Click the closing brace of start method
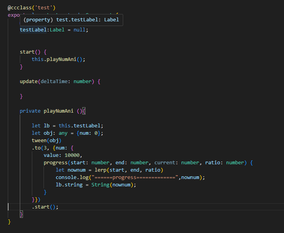 pyautogui.click(x=21, y=67)
